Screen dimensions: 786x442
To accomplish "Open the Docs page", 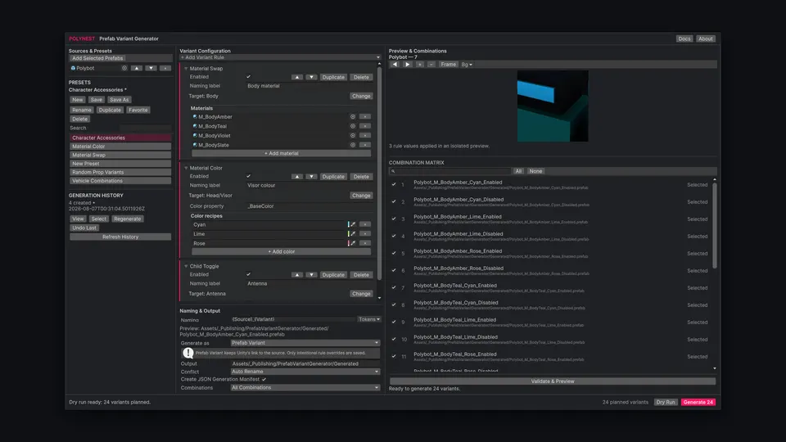I will [684, 38].
